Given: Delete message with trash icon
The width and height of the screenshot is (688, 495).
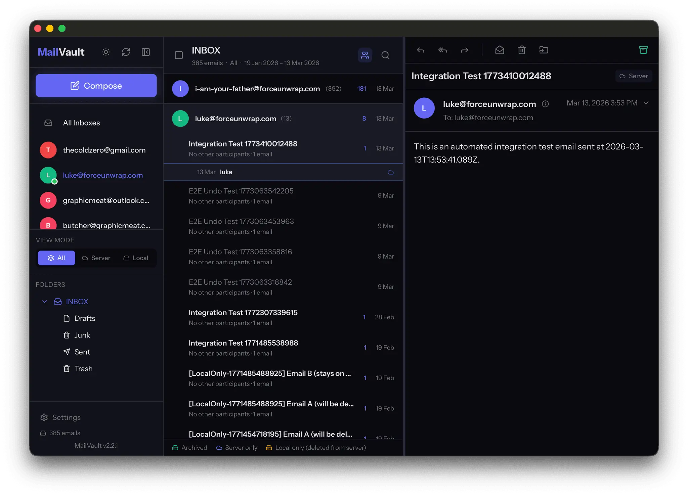Looking at the screenshot, I should coord(521,50).
